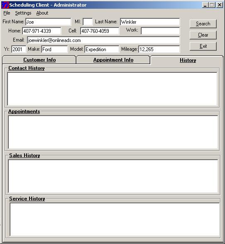Image resolution: width=225 pixels, height=244 pixels.
Task: Click the Scheduling Client app icon in title bar
Action: [x=5, y=5]
